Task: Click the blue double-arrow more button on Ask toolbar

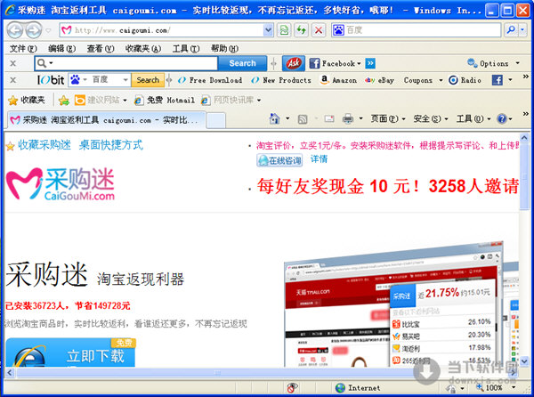Action: coord(370,63)
